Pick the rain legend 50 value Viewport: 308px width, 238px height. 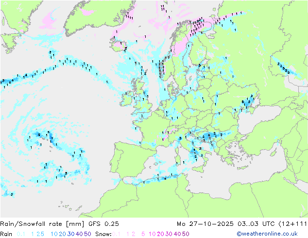(87, 234)
